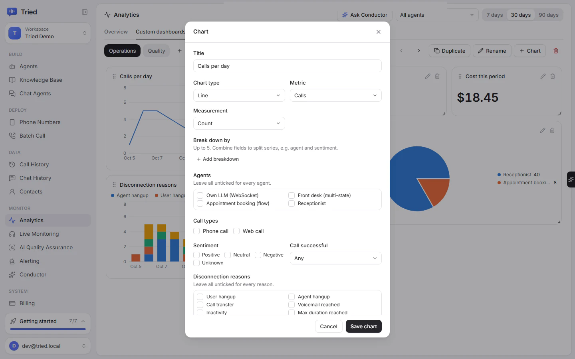Open Workspace Tried Demo switcher
Viewport: 575px width, 359px height.
pos(48,33)
